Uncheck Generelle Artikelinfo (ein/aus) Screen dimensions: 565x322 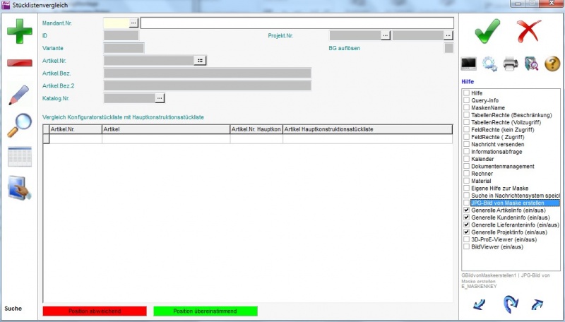point(466,210)
